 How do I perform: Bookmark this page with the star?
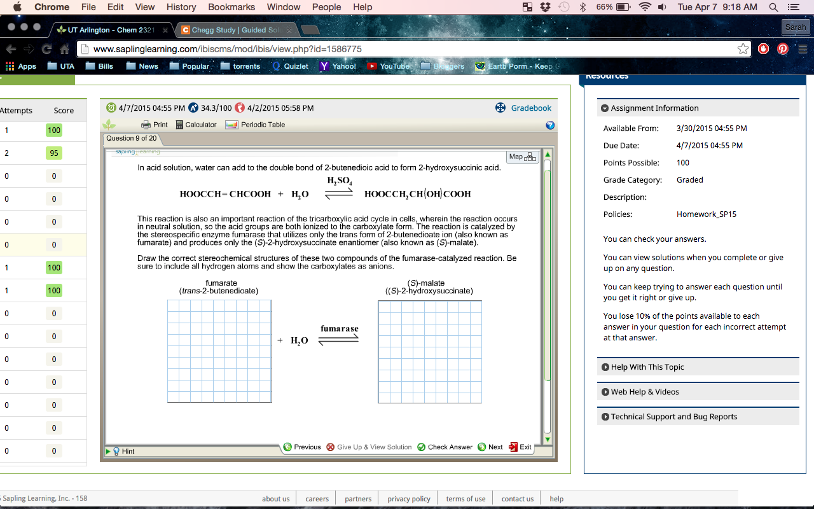point(743,49)
